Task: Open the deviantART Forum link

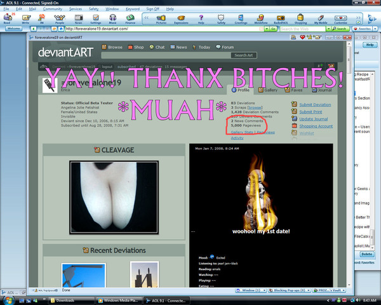Action: (x=225, y=47)
